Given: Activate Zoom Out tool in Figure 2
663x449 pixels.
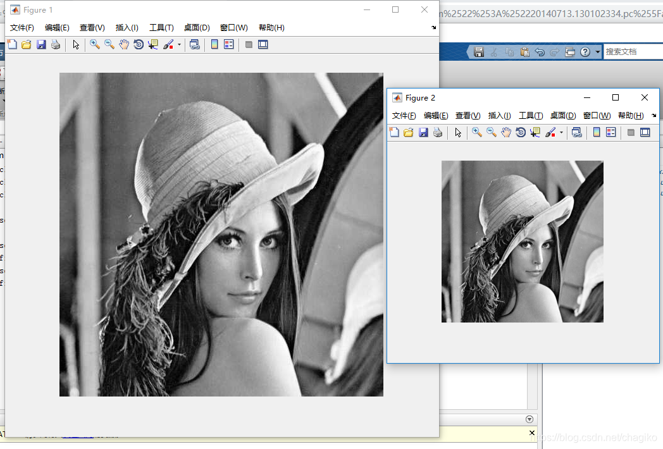Looking at the screenshot, I should tap(492, 132).
